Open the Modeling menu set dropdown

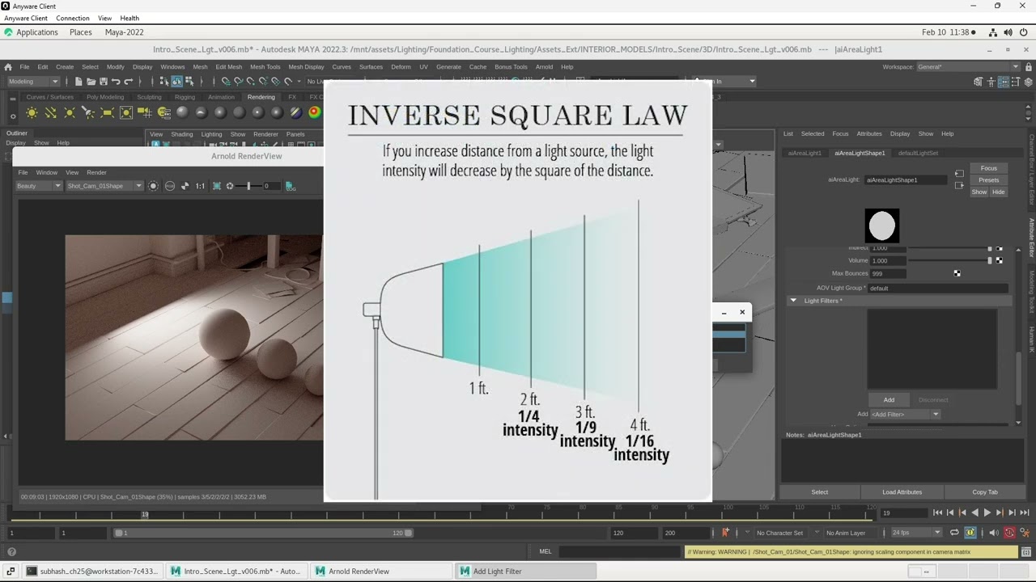click(33, 82)
